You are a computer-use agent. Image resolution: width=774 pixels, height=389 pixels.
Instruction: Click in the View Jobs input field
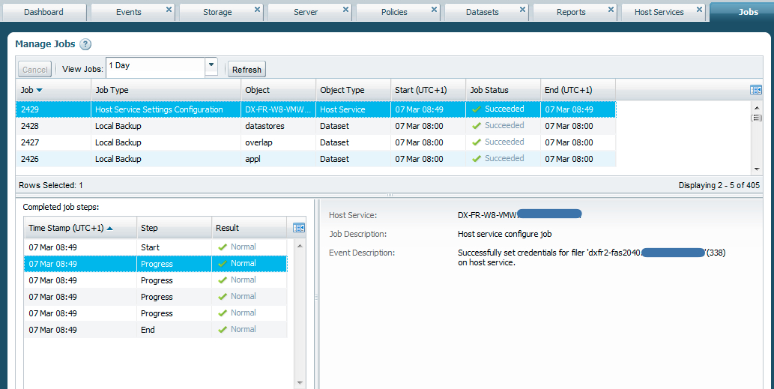(155, 67)
